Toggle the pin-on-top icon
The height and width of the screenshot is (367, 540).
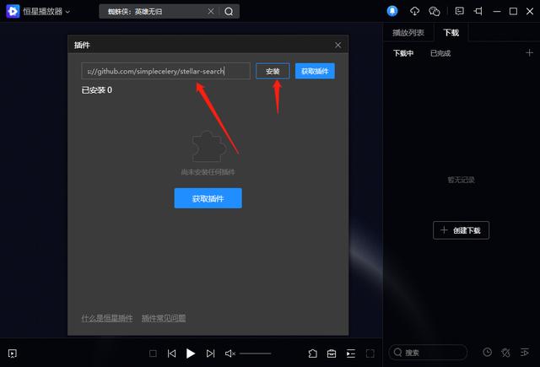[x=478, y=11]
